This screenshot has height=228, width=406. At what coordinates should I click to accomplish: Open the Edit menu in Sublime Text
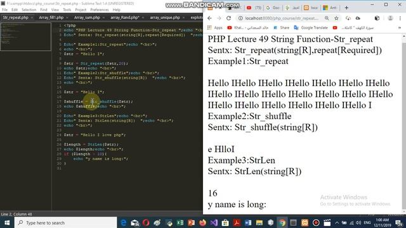click(15, 10)
